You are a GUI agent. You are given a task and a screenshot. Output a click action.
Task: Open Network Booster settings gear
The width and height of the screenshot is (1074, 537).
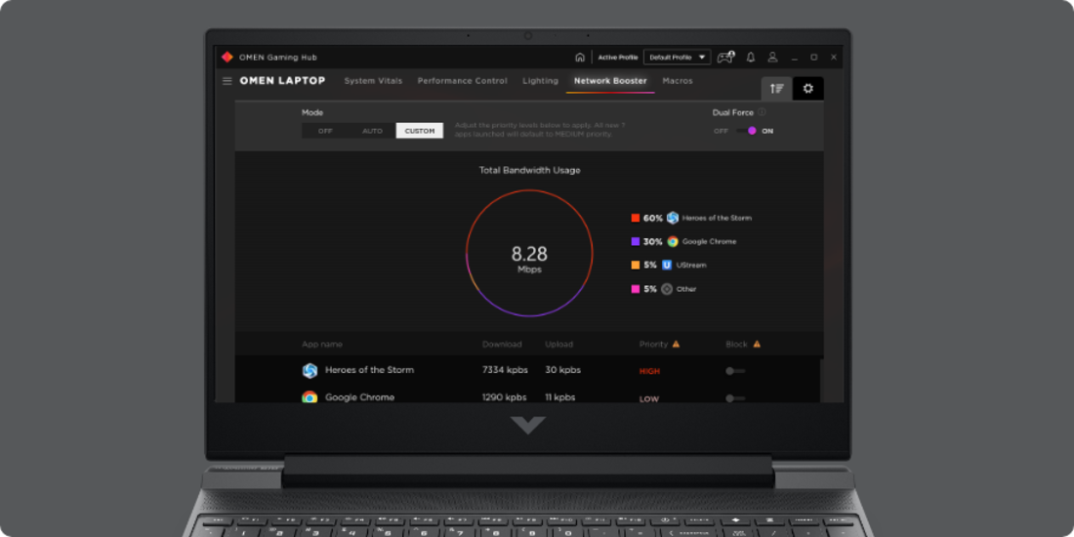point(807,89)
